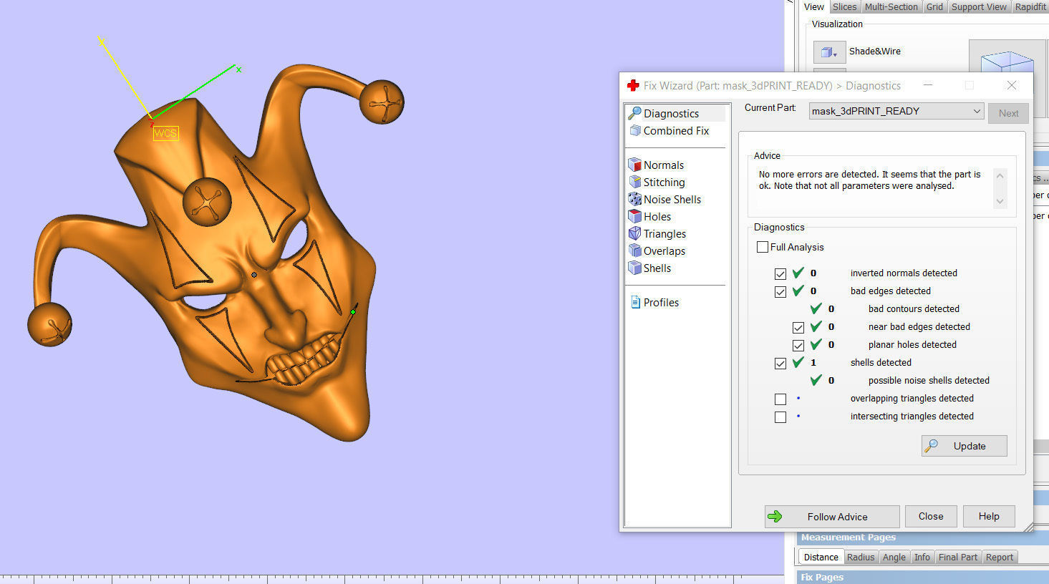Click the red cross Fix Wizard title icon

633,85
